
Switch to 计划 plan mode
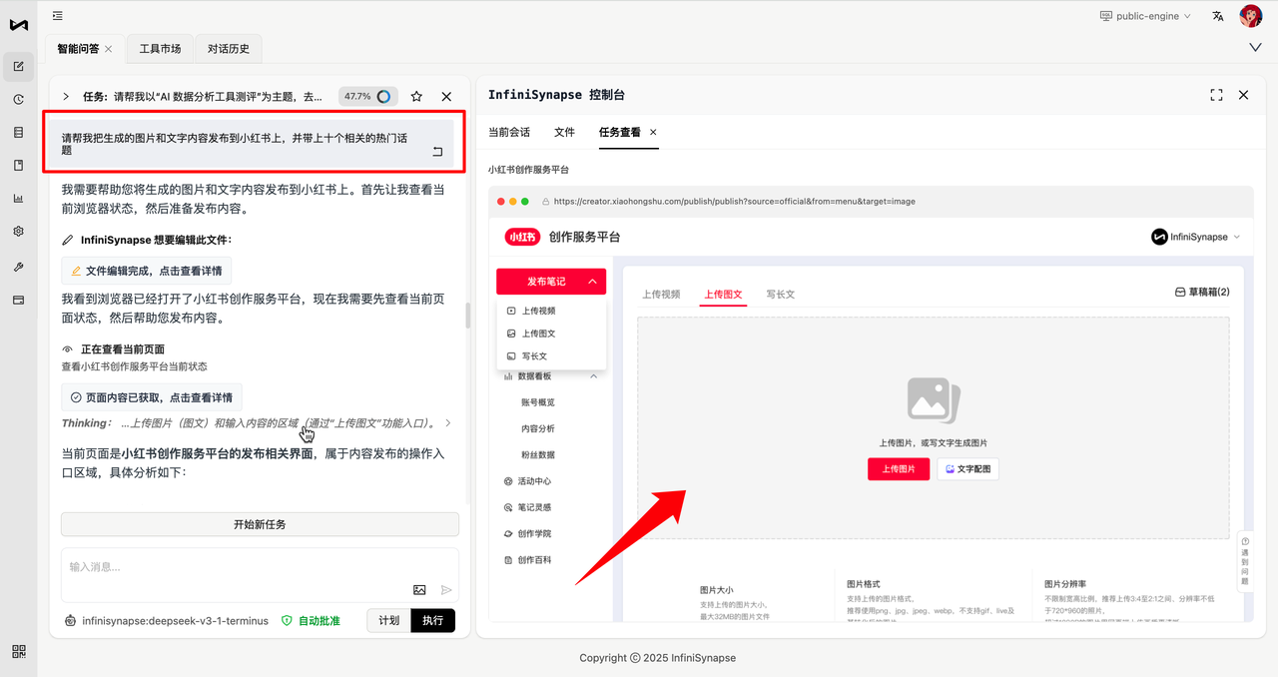[x=388, y=620]
